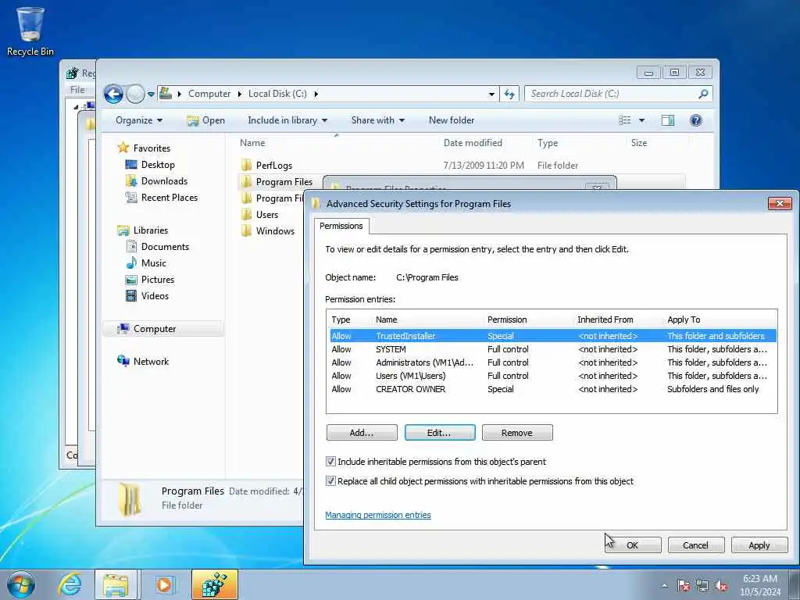Click the search magnifier icon
The width and height of the screenshot is (800, 600).
(703, 94)
